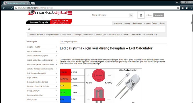Viewport: 193px width, 103px height.
Task: Expand the Ampül- Led Lamba Çeşitleri arrow
Action: [x=56, y=56]
